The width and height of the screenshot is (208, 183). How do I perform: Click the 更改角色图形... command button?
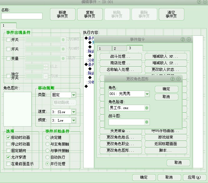[x=121, y=150]
